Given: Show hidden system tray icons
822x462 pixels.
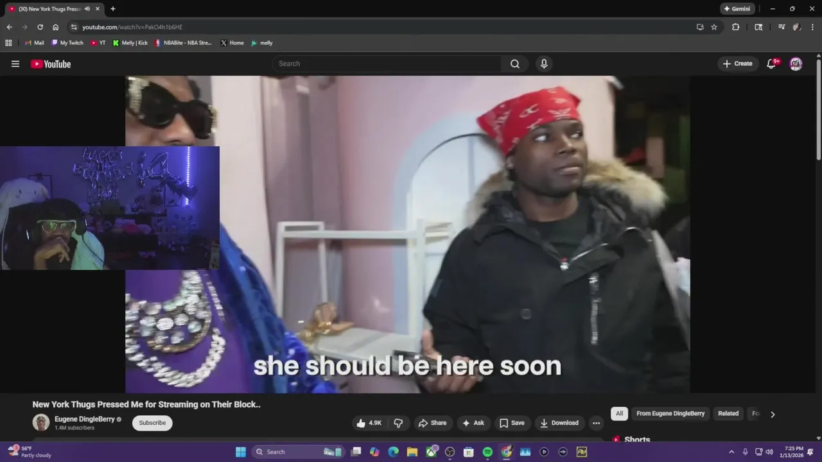Looking at the screenshot, I should 731,452.
